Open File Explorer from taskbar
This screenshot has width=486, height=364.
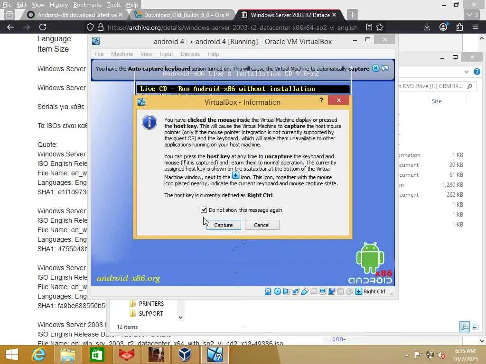click(67, 355)
